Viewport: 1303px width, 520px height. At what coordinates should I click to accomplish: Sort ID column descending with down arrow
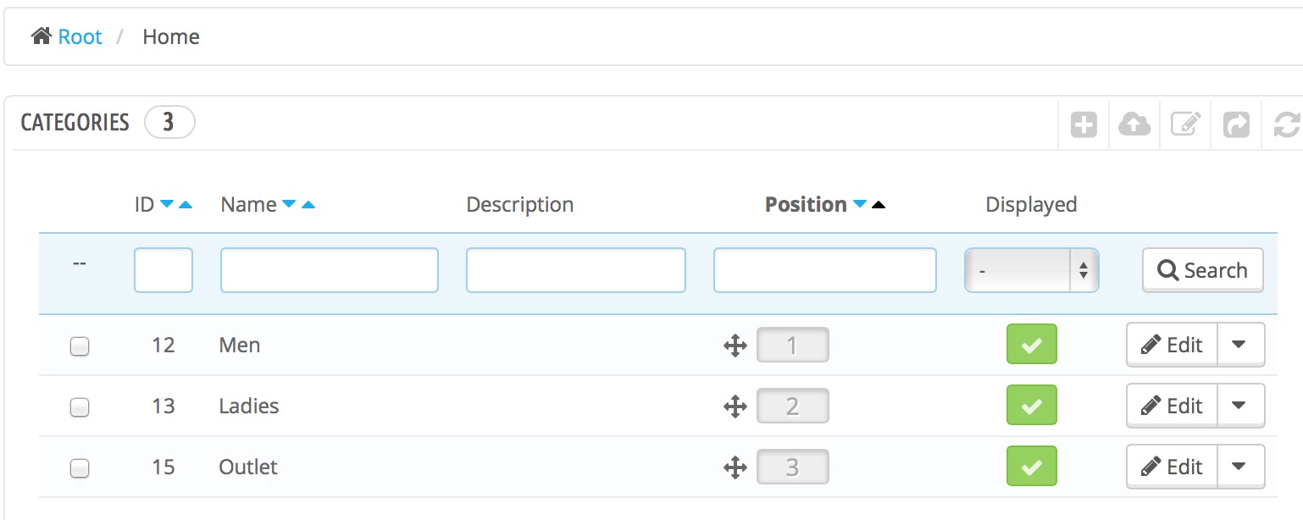click(x=167, y=204)
